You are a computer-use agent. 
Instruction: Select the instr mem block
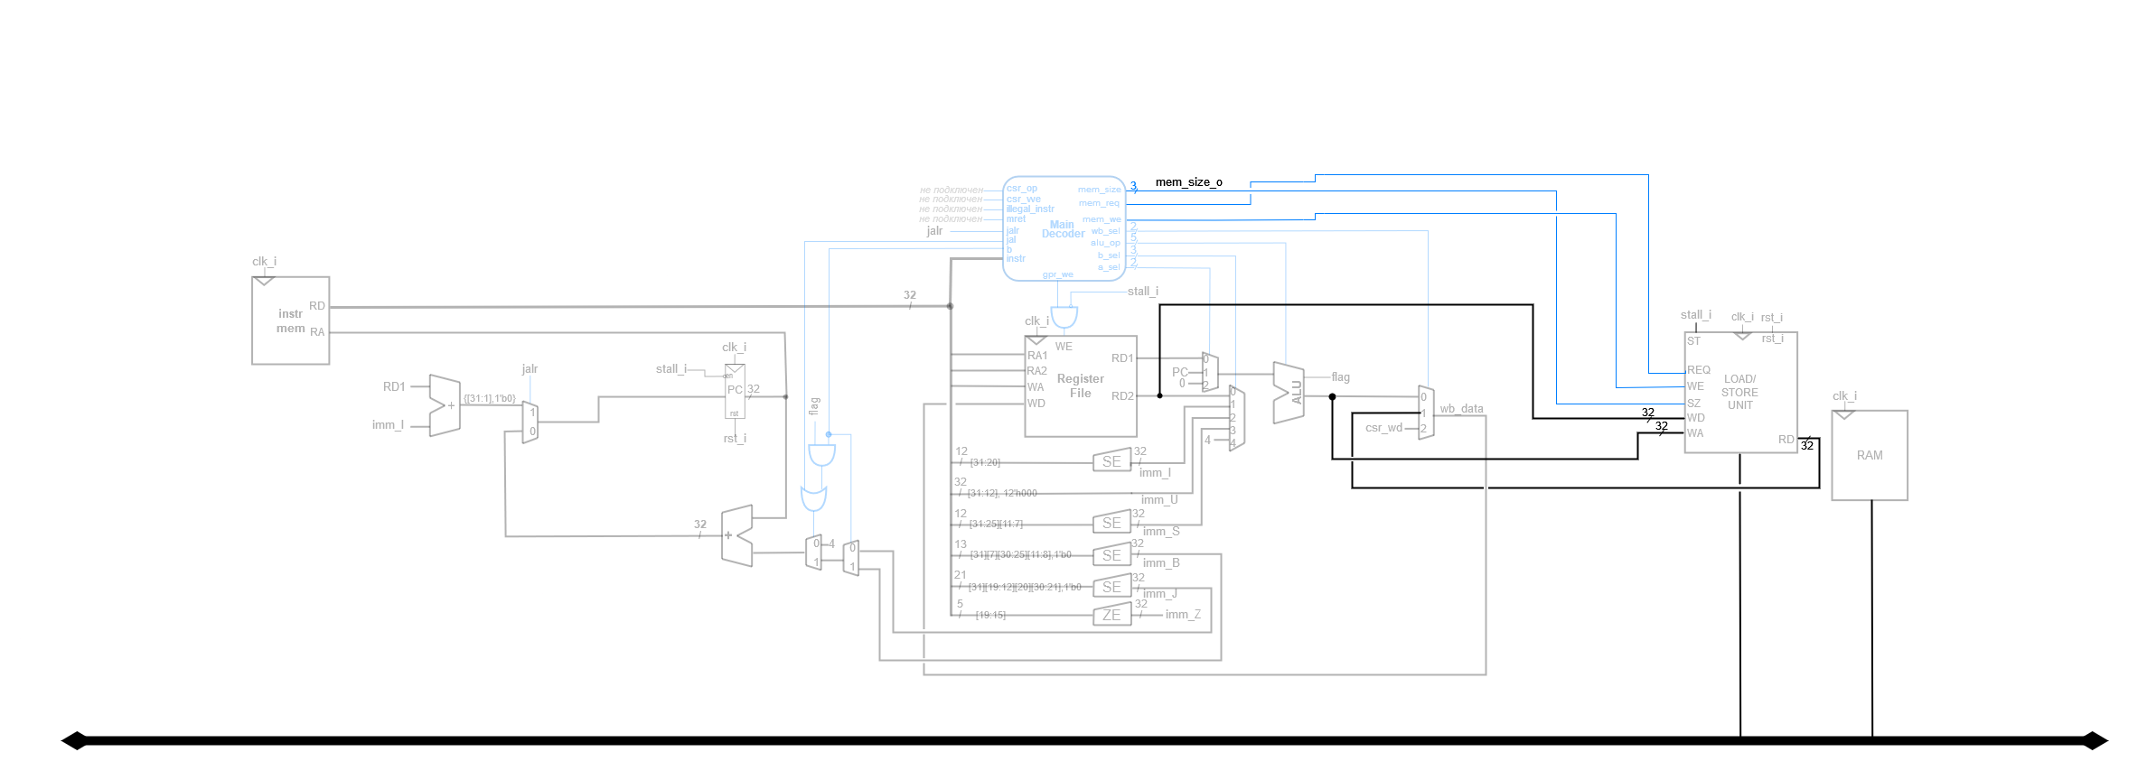(290, 320)
